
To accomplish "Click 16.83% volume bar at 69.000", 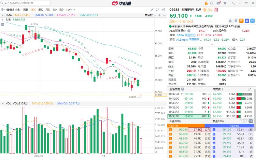I will coord(244,94).
